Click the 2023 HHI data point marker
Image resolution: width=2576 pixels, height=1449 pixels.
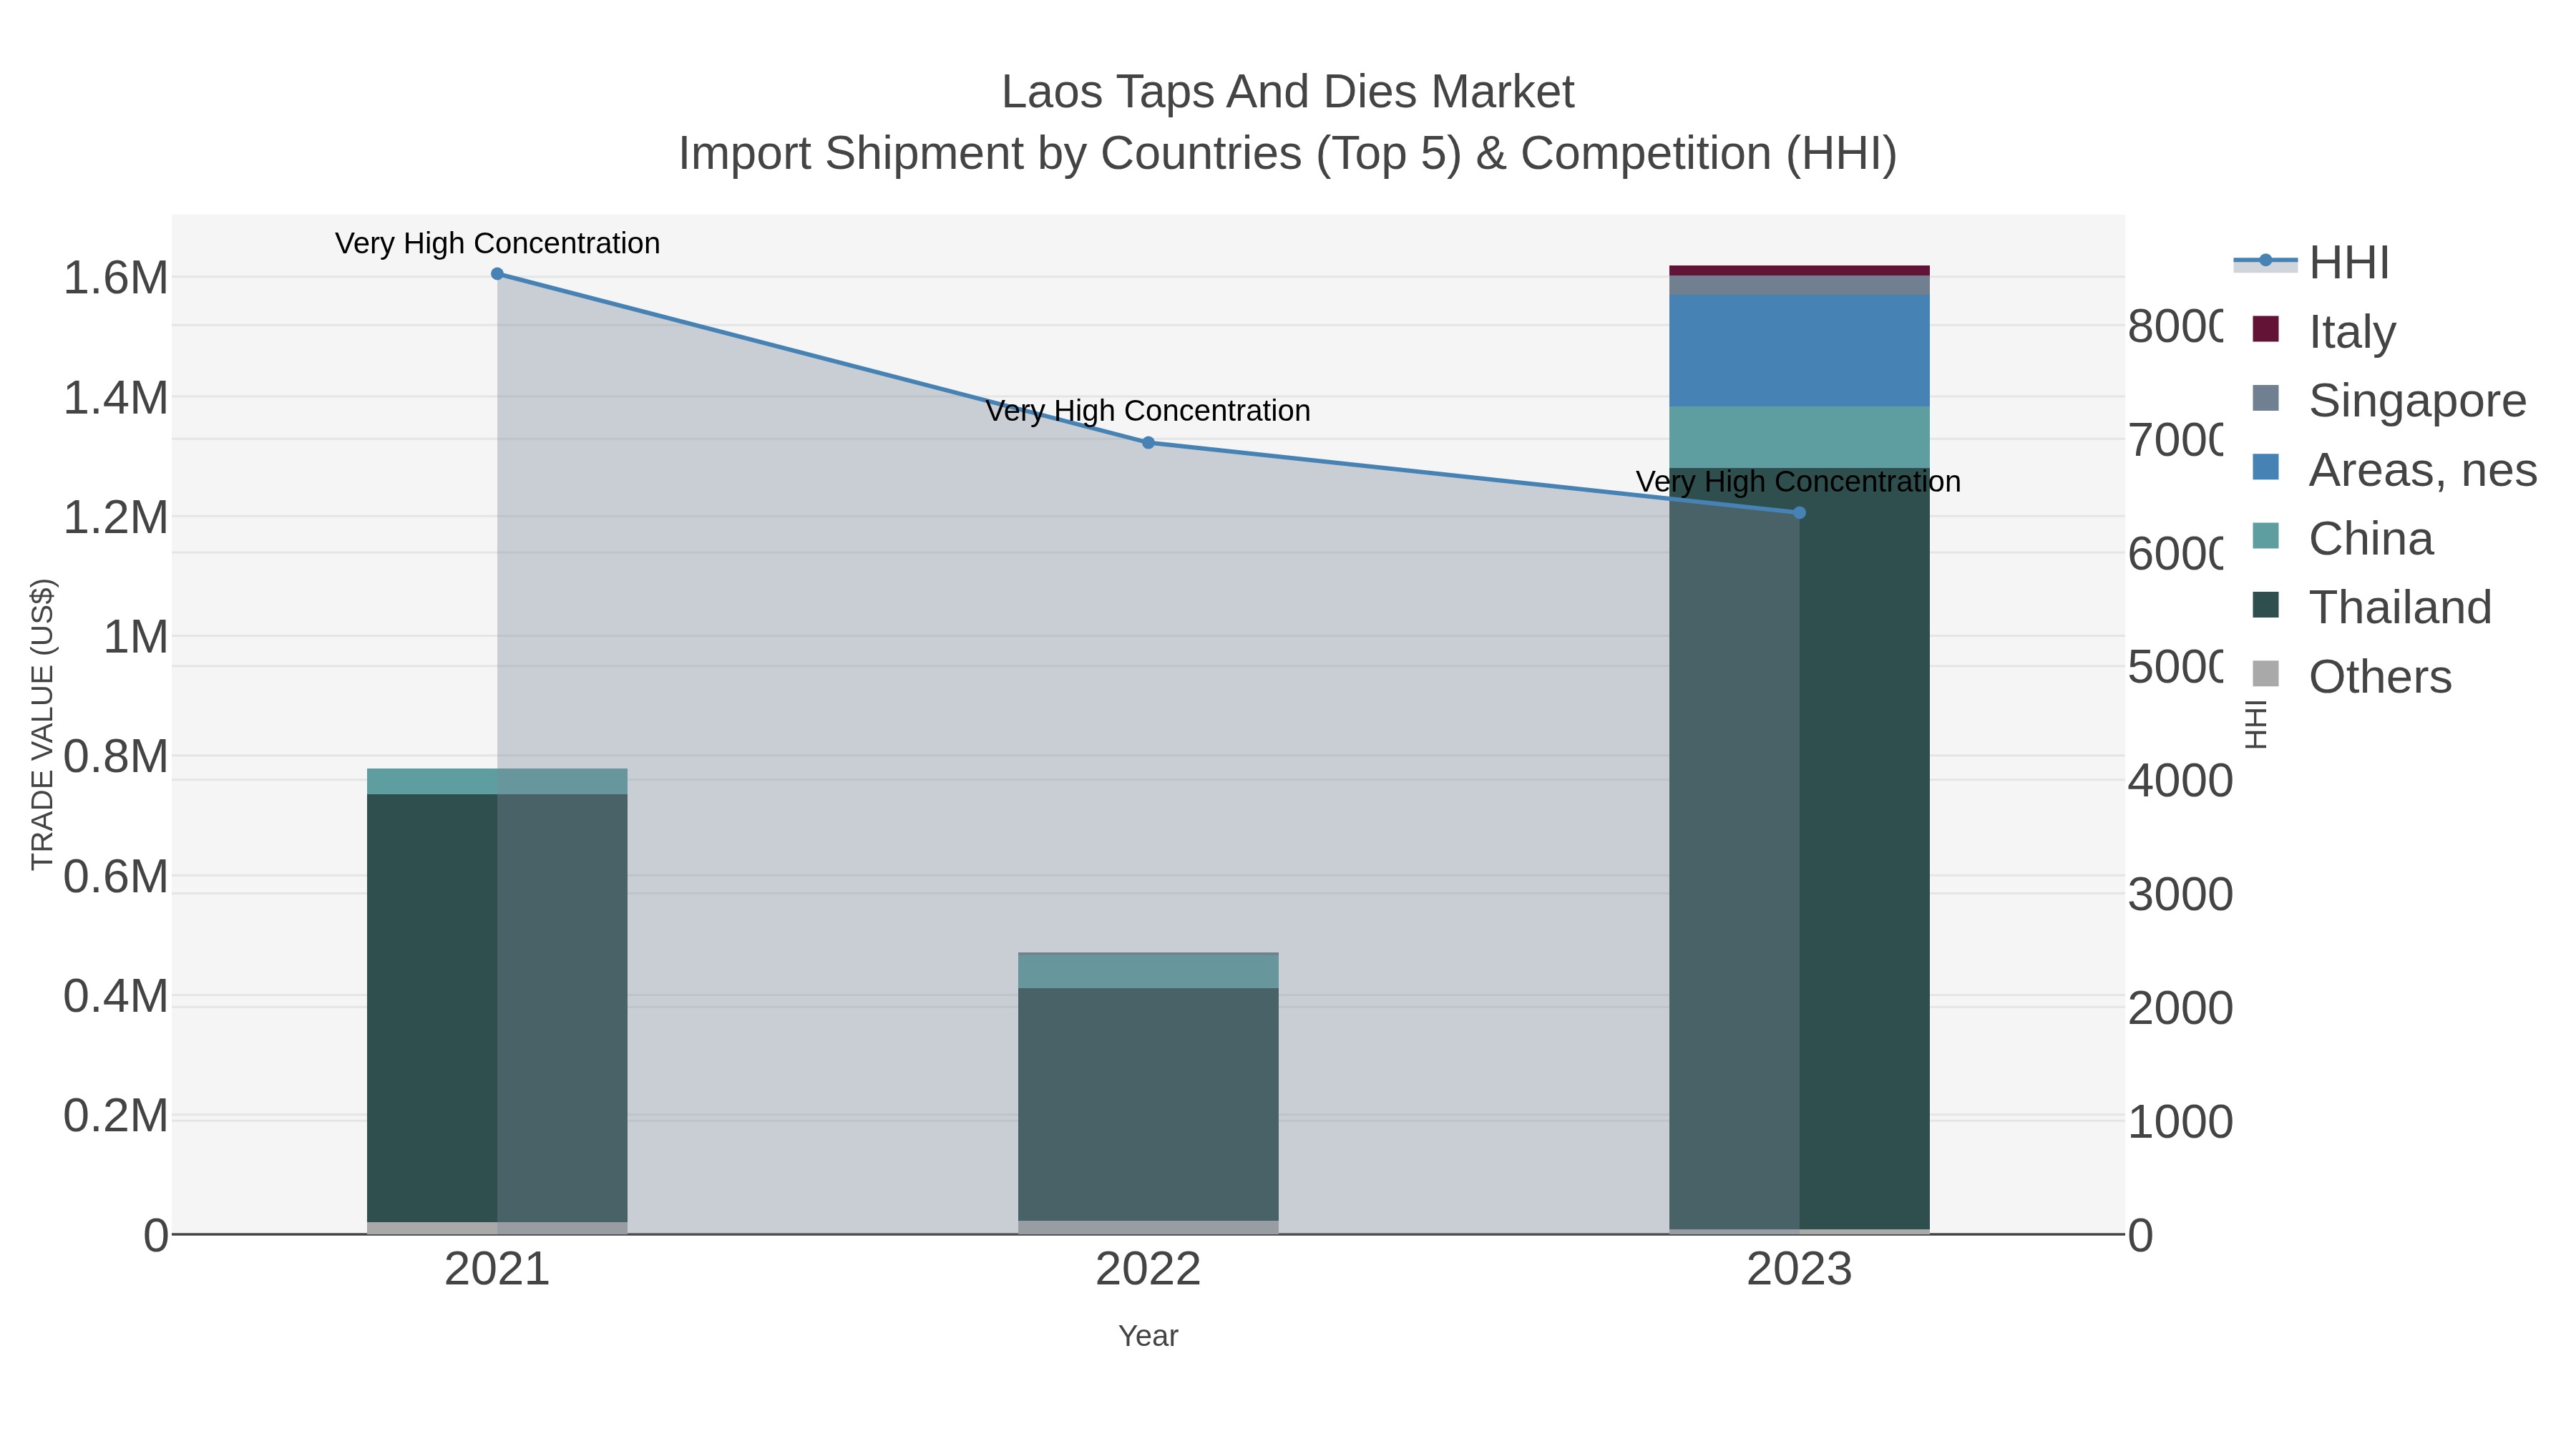click(1799, 513)
